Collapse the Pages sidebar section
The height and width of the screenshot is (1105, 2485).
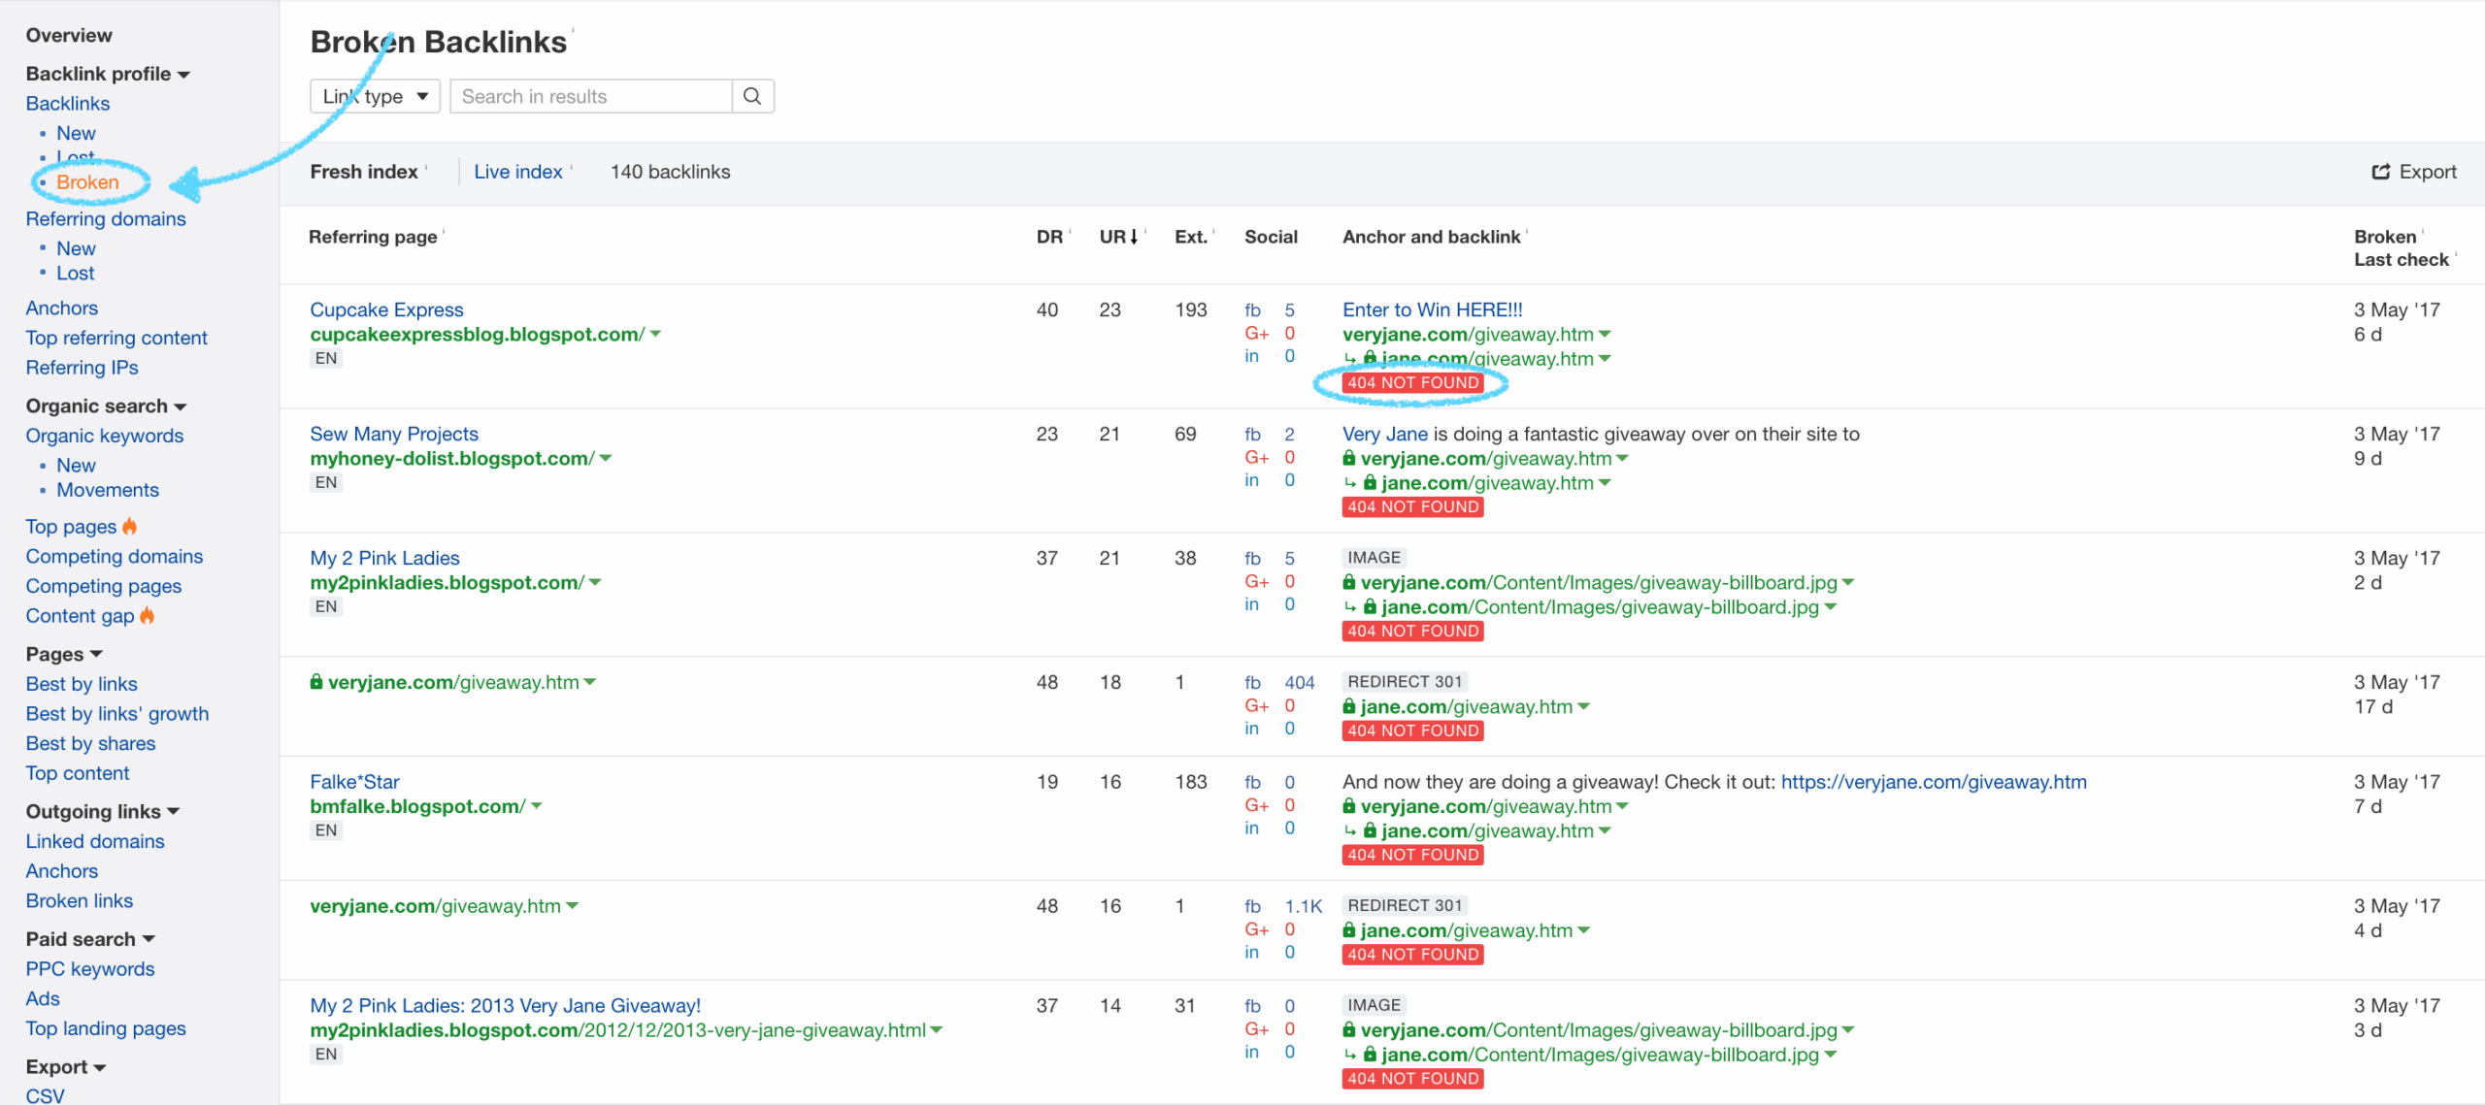(x=64, y=654)
